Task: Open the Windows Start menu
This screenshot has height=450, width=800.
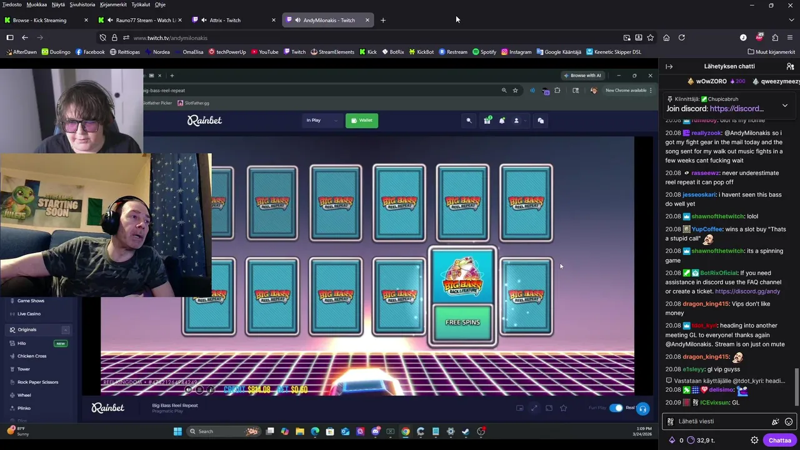Action: click(x=177, y=431)
